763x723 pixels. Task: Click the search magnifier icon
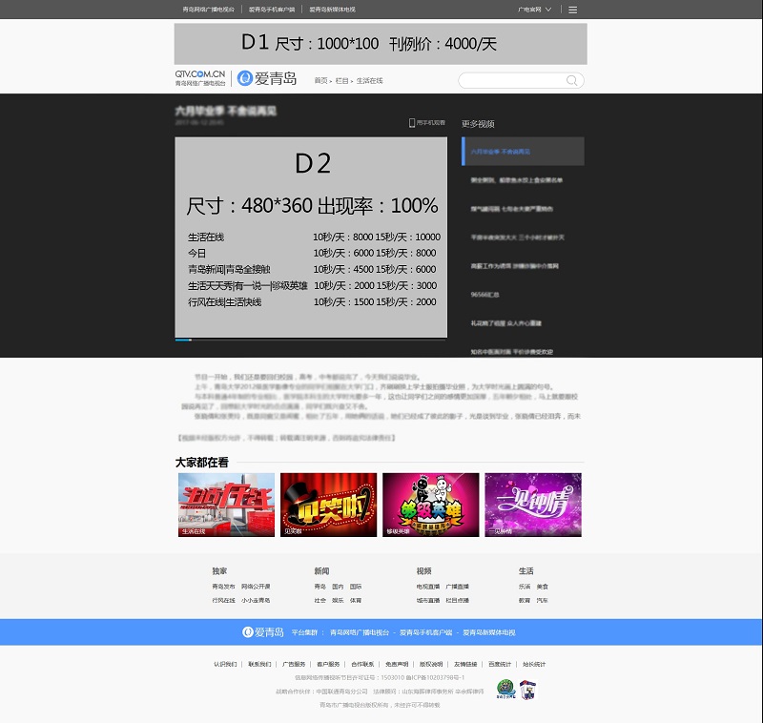pyautogui.click(x=572, y=81)
